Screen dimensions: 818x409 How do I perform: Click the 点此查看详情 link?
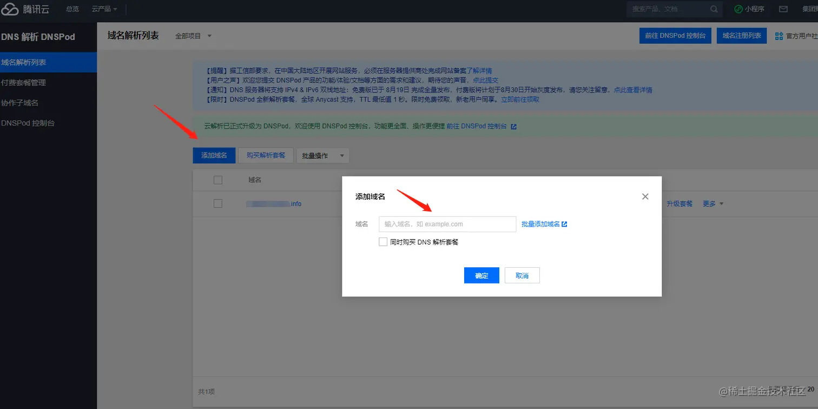click(x=632, y=90)
